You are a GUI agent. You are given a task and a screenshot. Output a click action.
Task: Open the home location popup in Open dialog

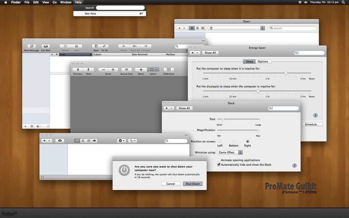(x=236, y=28)
